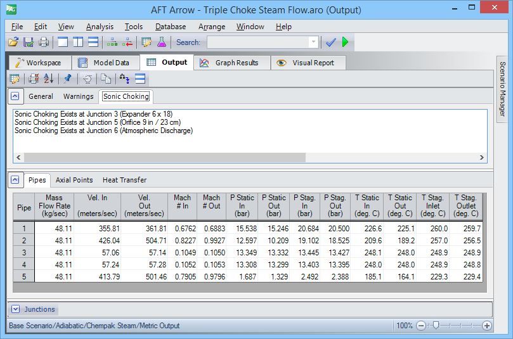513x339 pixels.
Task: Click cell value 504.71 in Vel. Out
Action: 145,241
